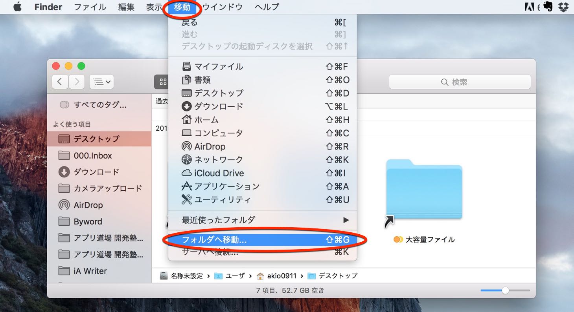Click the Adobe menu bar icon
This screenshot has width=574, height=312.
pyautogui.click(x=529, y=7)
